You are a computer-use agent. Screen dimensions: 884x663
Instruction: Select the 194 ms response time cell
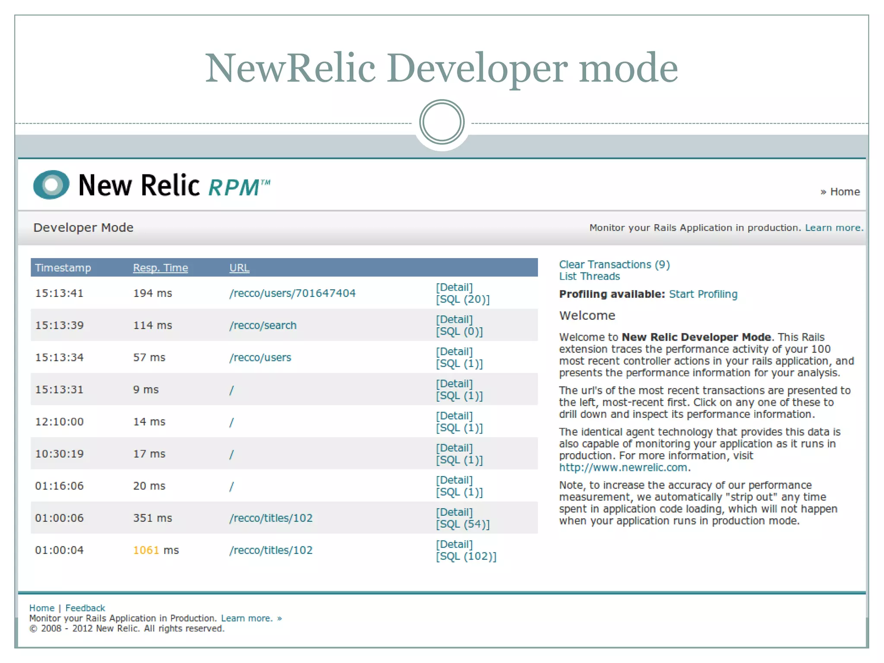(x=152, y=293)
